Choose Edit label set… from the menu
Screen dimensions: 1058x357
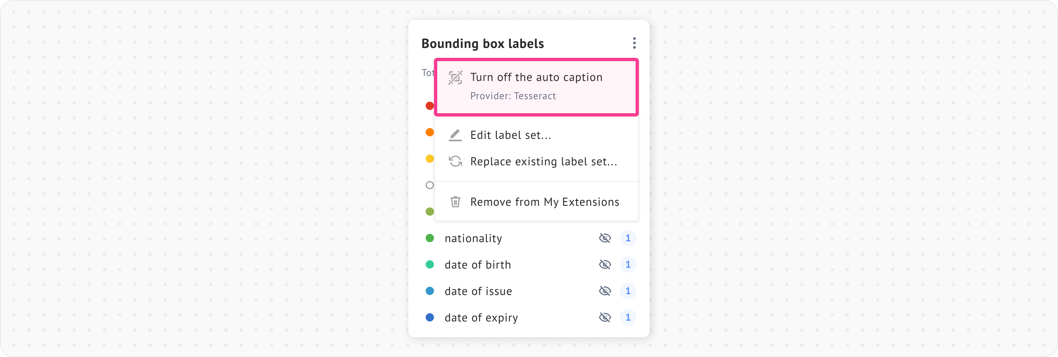[511, 135]
